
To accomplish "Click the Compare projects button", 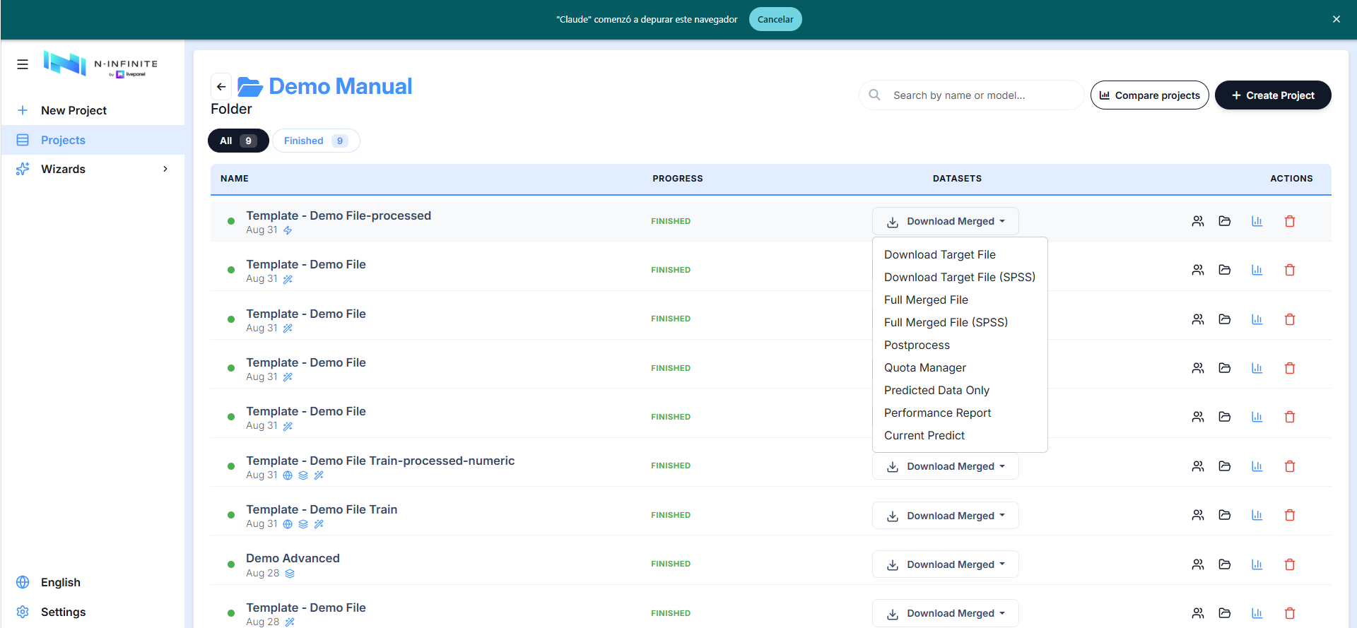I will (x=1150, y=95).
